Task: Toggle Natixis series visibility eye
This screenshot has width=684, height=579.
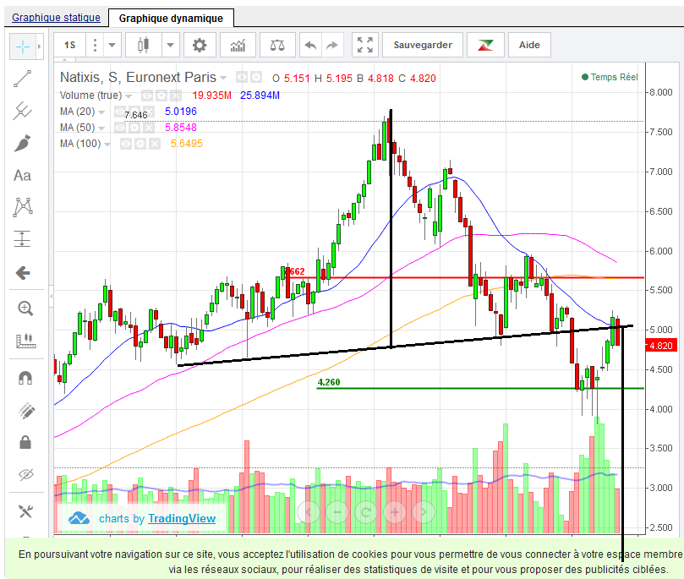Action: coord(242,78)
